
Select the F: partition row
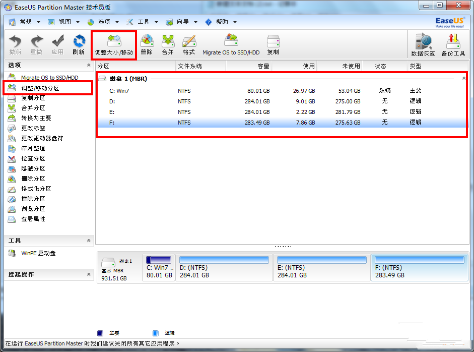coord(282,122)
